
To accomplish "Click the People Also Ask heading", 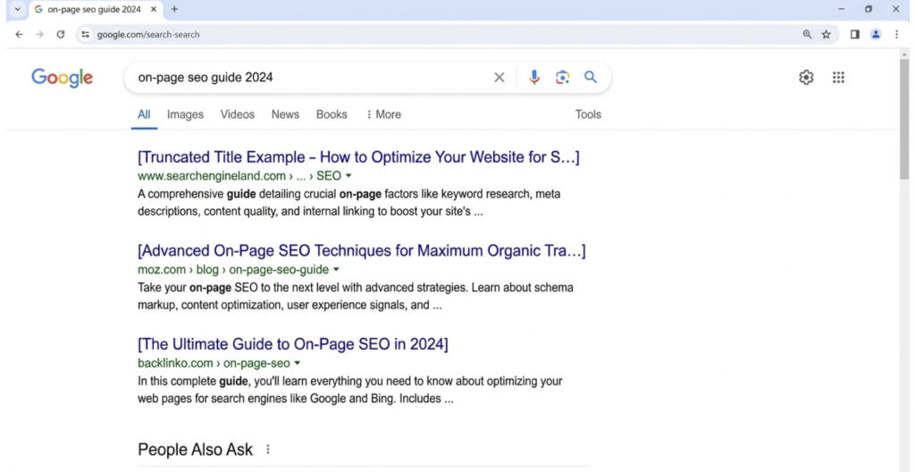I will [196, 450].
